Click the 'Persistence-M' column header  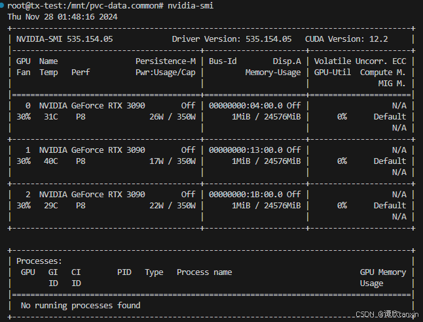166,61
